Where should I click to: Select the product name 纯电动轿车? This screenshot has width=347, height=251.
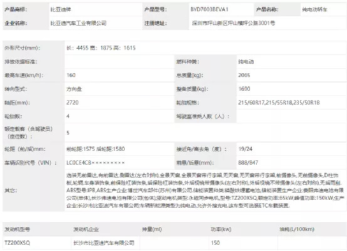point(314,9)
